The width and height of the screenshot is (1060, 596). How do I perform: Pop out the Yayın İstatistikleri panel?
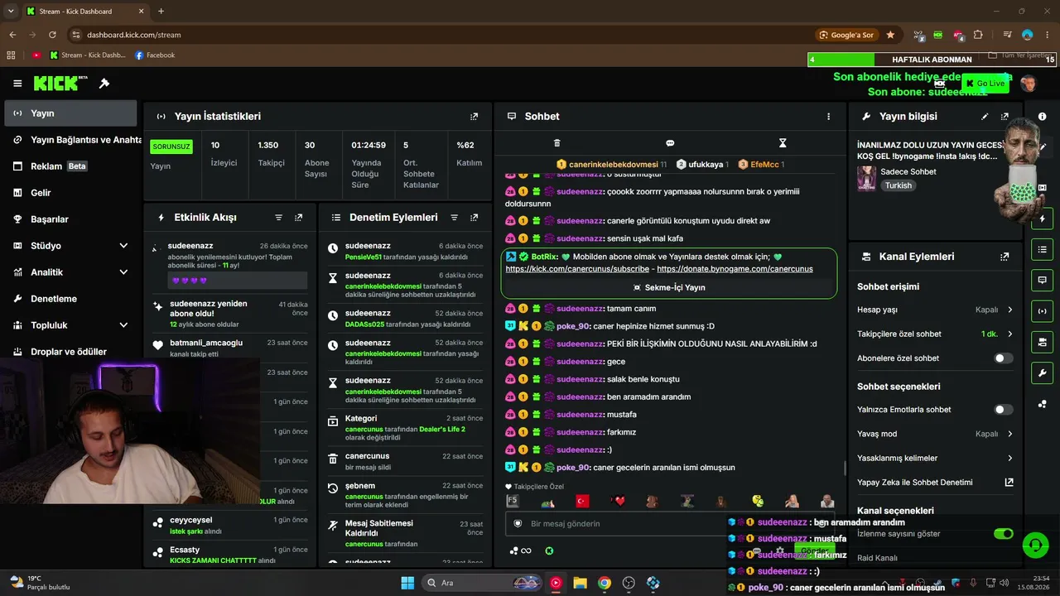pyautogui.click(x=474, y=117)
